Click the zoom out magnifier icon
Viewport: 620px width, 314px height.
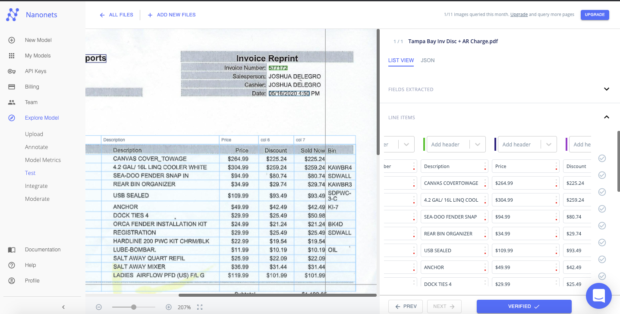point(99,307)
